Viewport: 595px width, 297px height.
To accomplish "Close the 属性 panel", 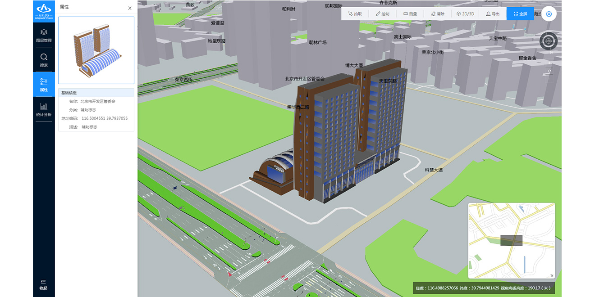I will coord(130,8).
